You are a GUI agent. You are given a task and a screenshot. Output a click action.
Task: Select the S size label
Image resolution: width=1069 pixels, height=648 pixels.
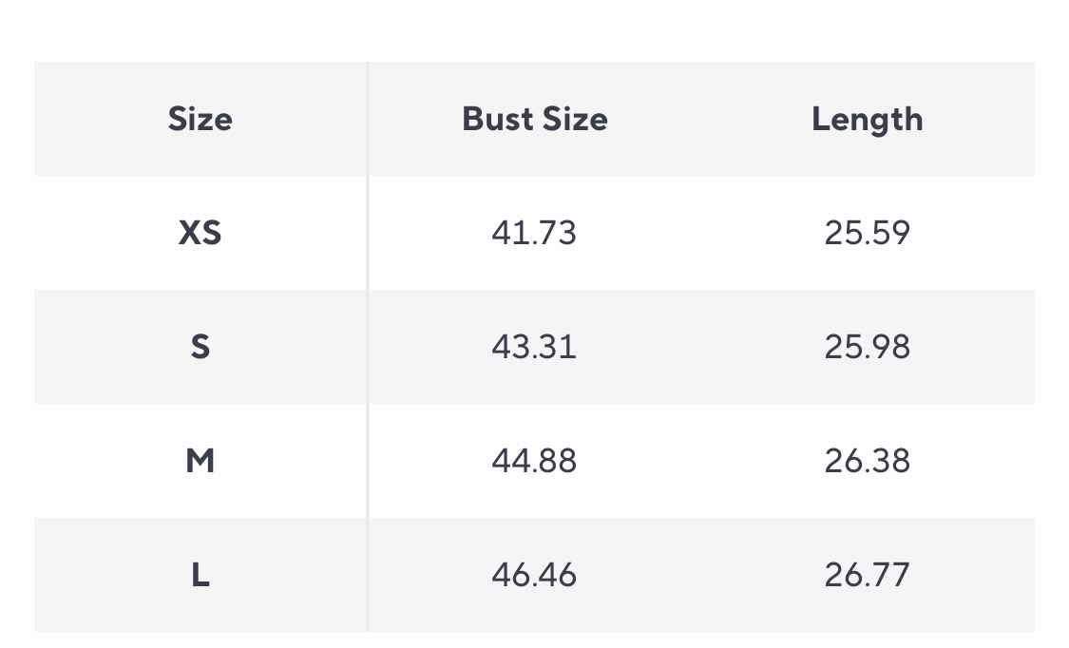[200, 347]
